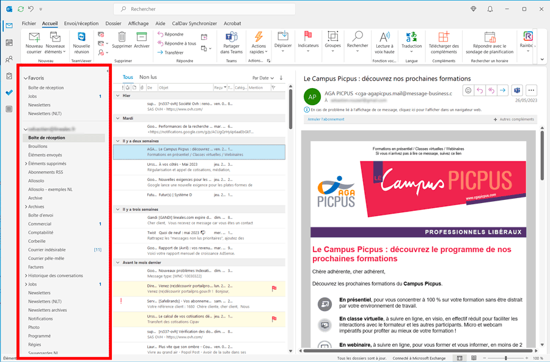Viewport: 550px width, 362px height.
Task: Switch to the Non lus filter tab
Action: [148, 77]
